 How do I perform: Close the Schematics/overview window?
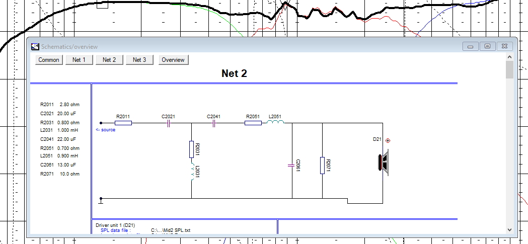[504, 46]
